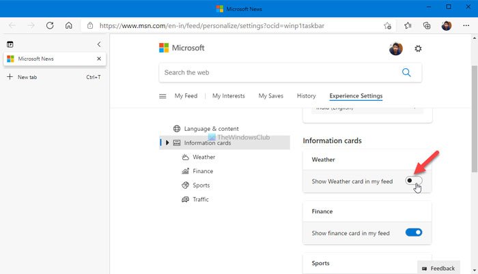The image size is (478, 274).
Task: Open the My Saves tab
Action: pos(270,96)
